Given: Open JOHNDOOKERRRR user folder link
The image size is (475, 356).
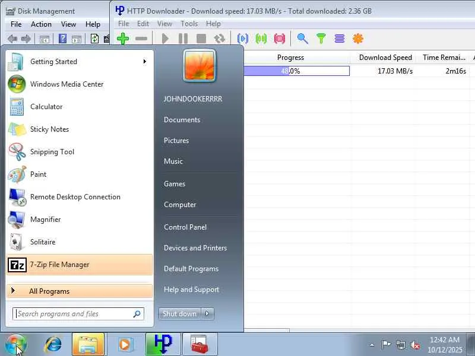Looking at the screenshot, I should (x=193, y=99).
